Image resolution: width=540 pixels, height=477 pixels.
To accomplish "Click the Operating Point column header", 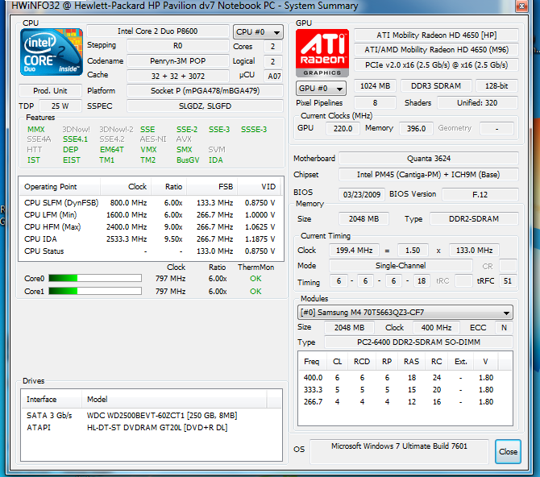I will tap(59, 187).
